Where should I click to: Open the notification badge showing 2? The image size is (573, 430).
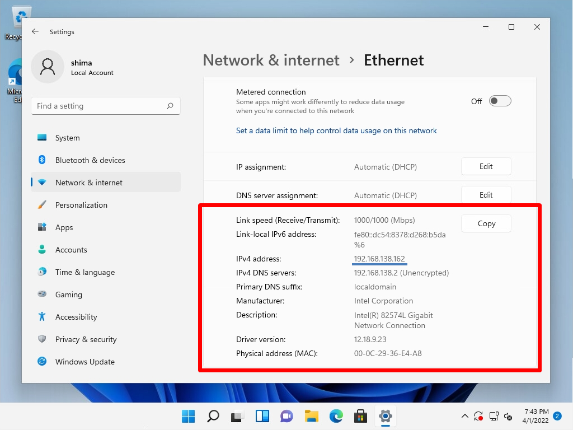click(x=557, y=416)
